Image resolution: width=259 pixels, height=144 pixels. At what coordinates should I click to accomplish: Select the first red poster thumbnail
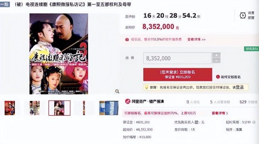coord(10,108)
